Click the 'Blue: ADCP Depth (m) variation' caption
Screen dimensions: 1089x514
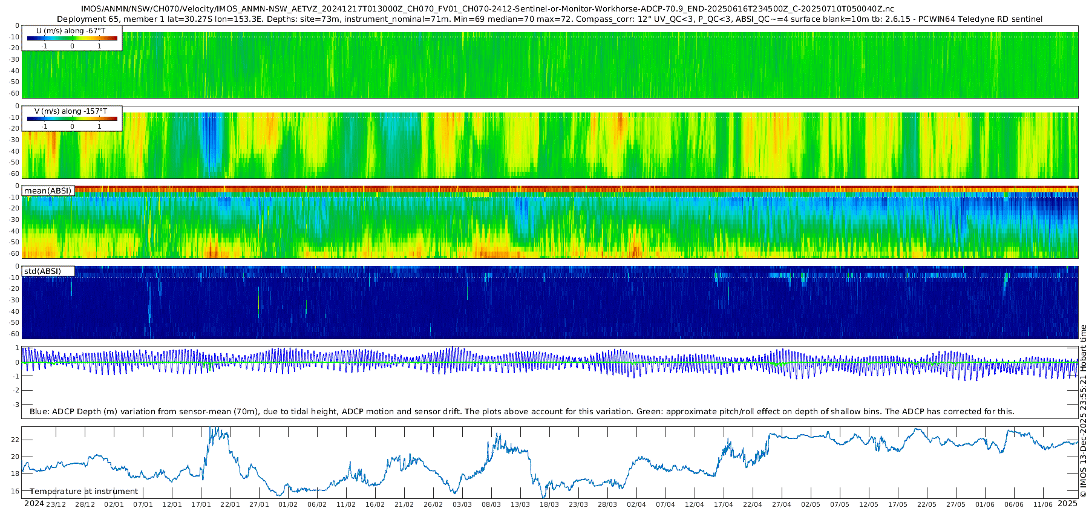(522, 412)
